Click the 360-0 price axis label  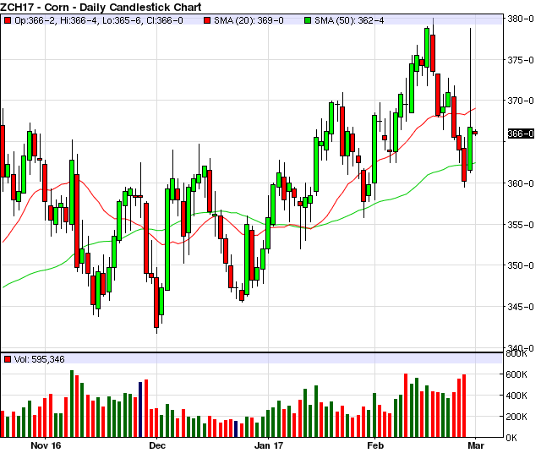pyautogui.click(x=521, y=183)
